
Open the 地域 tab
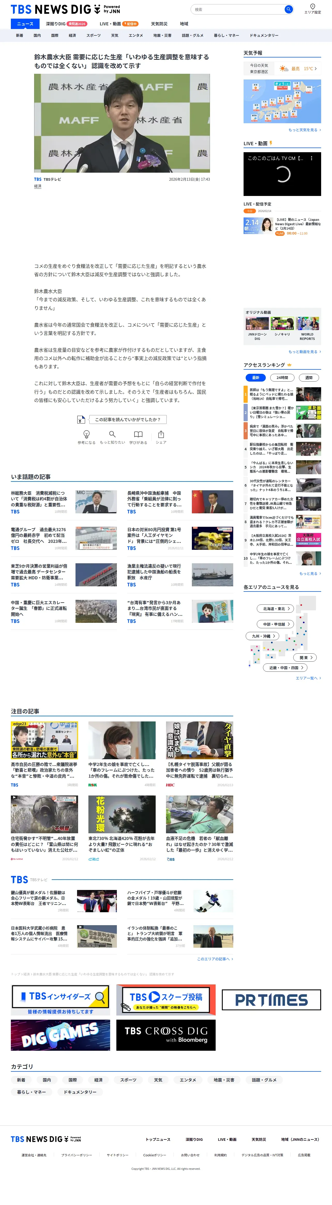pos(184,24)
